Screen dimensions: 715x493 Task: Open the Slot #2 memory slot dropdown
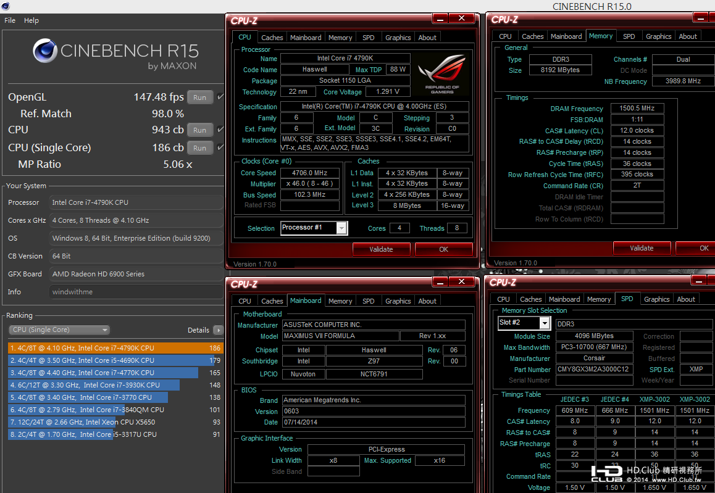(545, 323)
